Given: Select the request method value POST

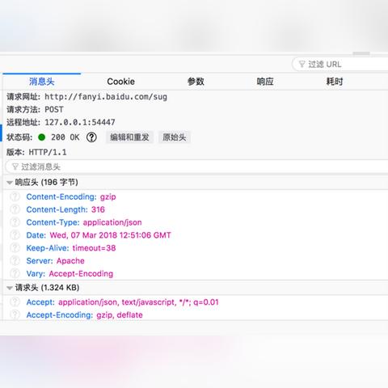Looking at the screenshot, I should (x=54, y=109).
